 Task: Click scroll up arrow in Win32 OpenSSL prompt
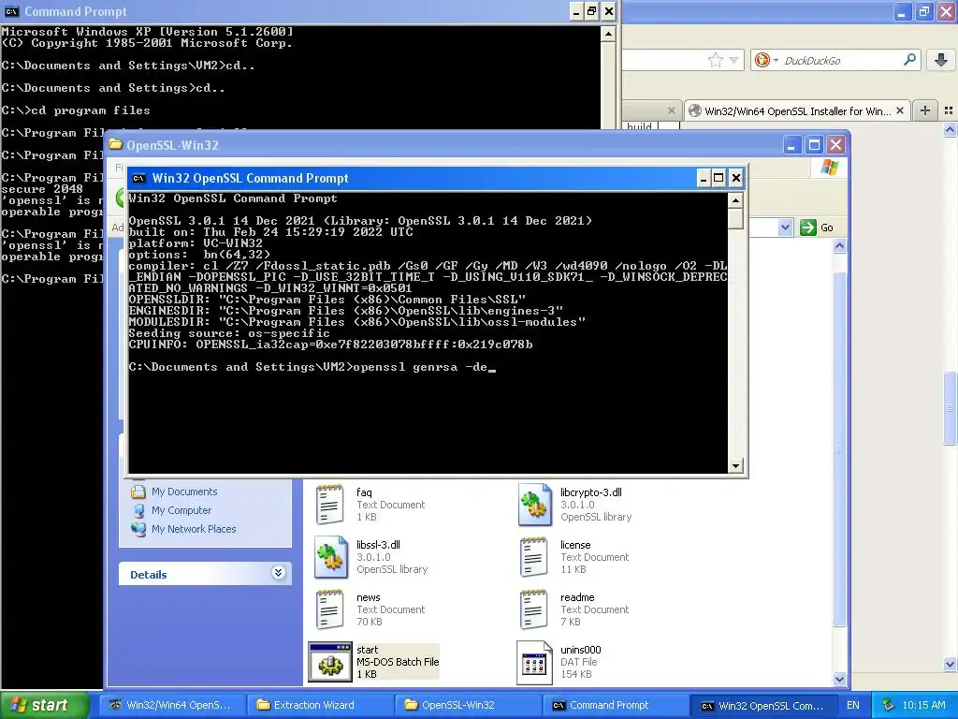pos(735,200)
